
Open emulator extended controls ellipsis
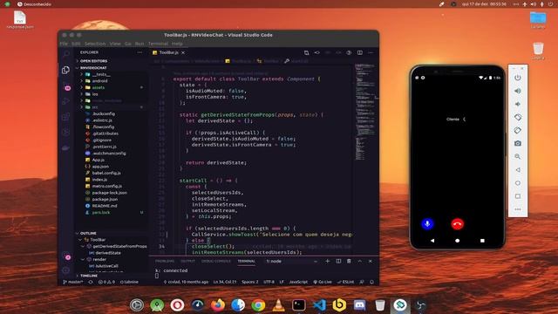click(x=518, y=209)
